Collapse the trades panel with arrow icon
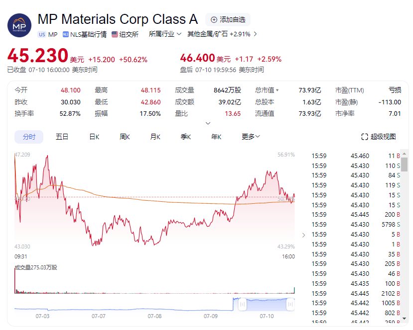This screenshot has width=413, height=330. coord(303,235)
